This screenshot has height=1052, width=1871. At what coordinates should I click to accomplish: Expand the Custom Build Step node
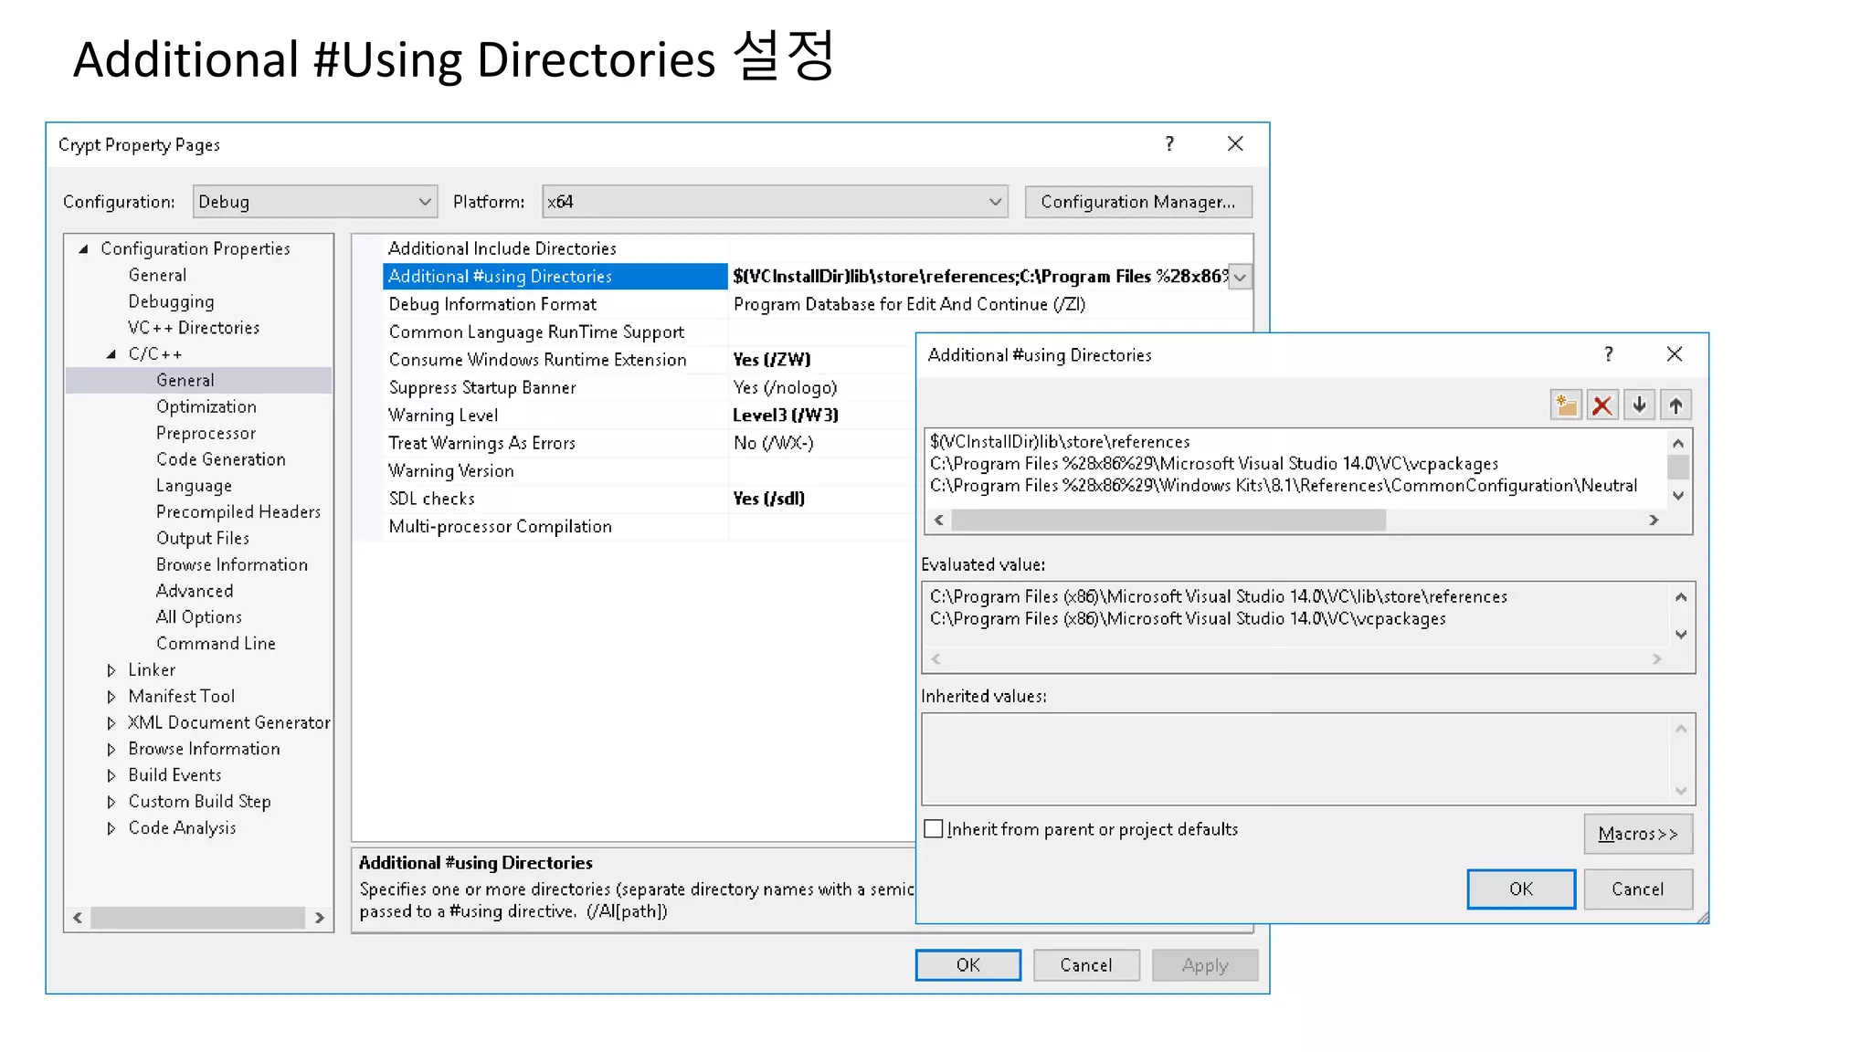[111, 802]
